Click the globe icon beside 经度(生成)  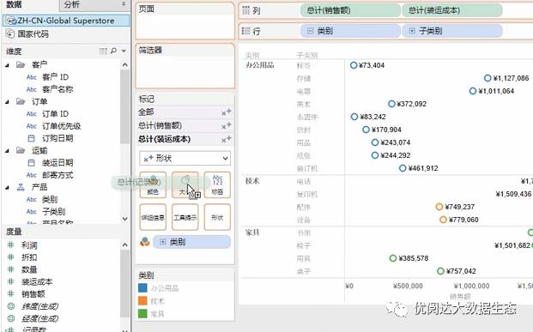(x=11, y=318)
